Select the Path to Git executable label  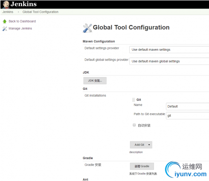(x=149, y=114)
